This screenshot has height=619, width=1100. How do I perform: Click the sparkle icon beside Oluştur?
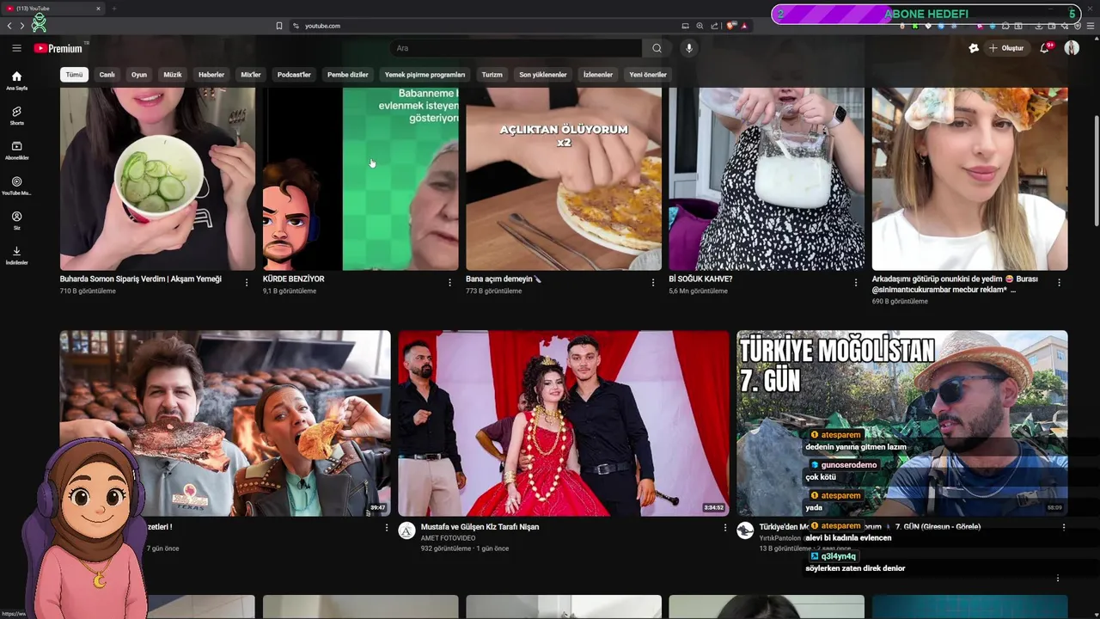point(974,48)
